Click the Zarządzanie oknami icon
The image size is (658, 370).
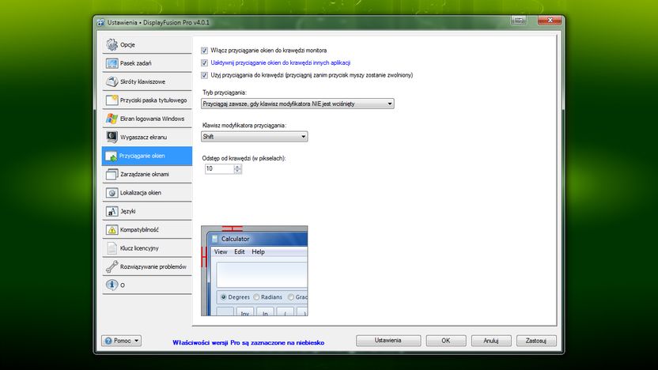coord(112,174)
